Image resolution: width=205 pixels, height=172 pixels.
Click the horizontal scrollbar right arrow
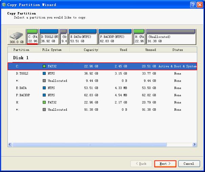coord(194,145)
